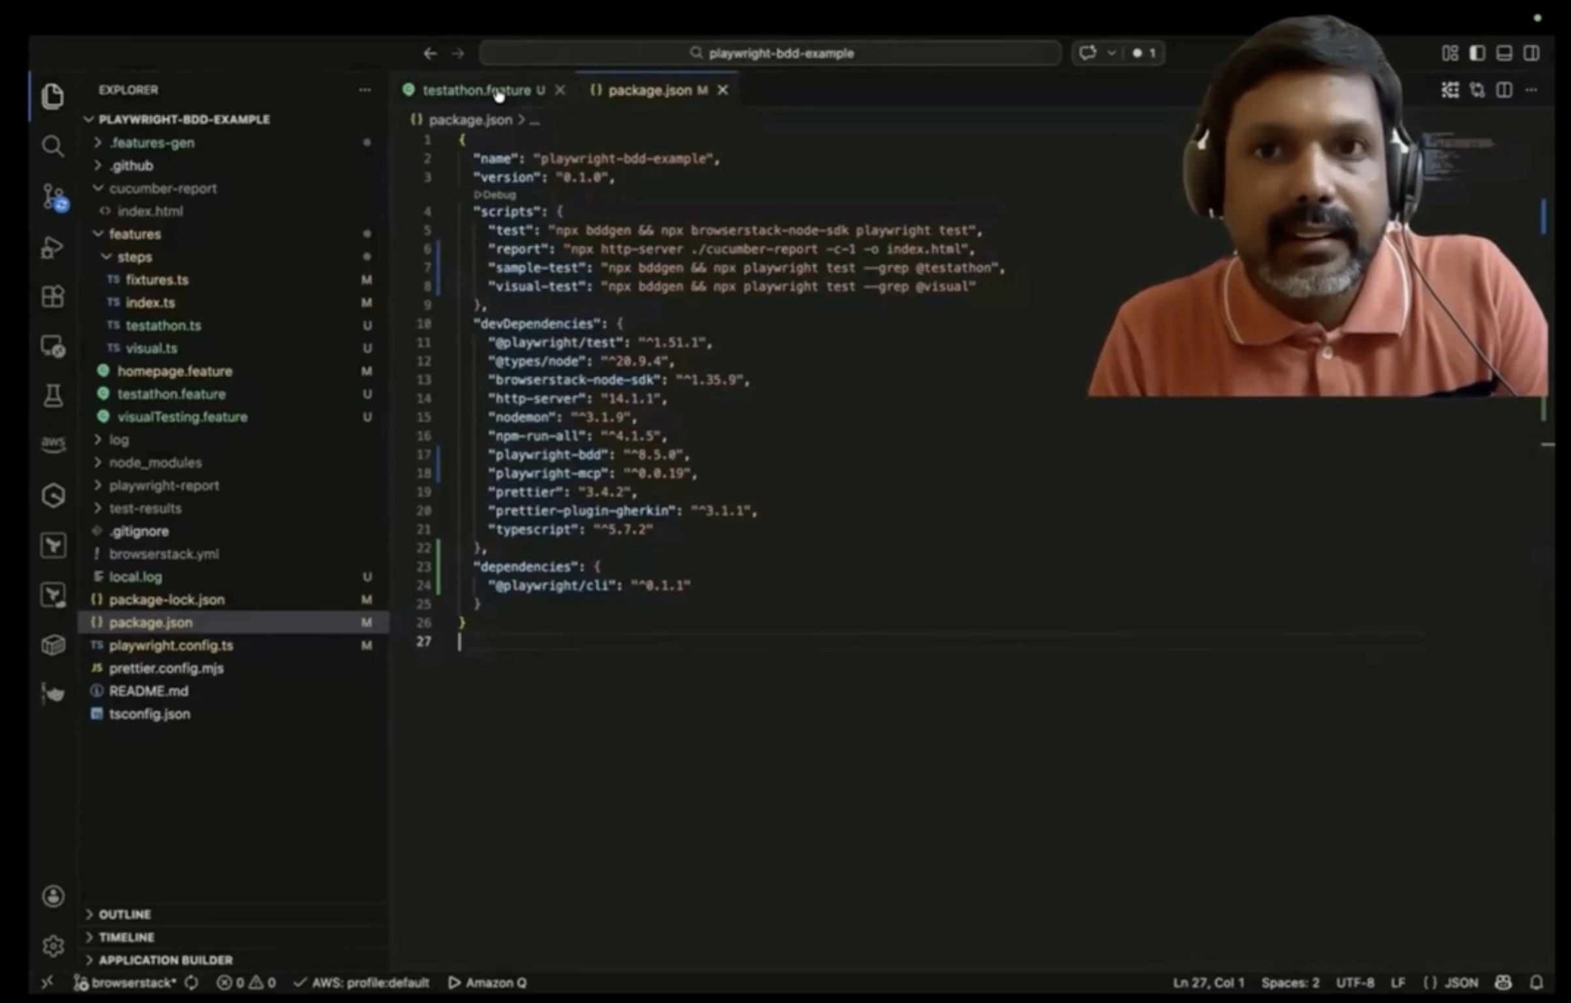
Task: Open the Extensions view
Action: point(52,297)
